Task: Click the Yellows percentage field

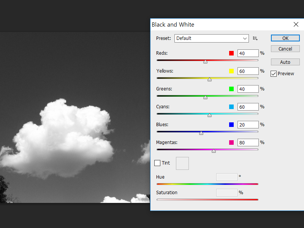Action: point(248,71)
